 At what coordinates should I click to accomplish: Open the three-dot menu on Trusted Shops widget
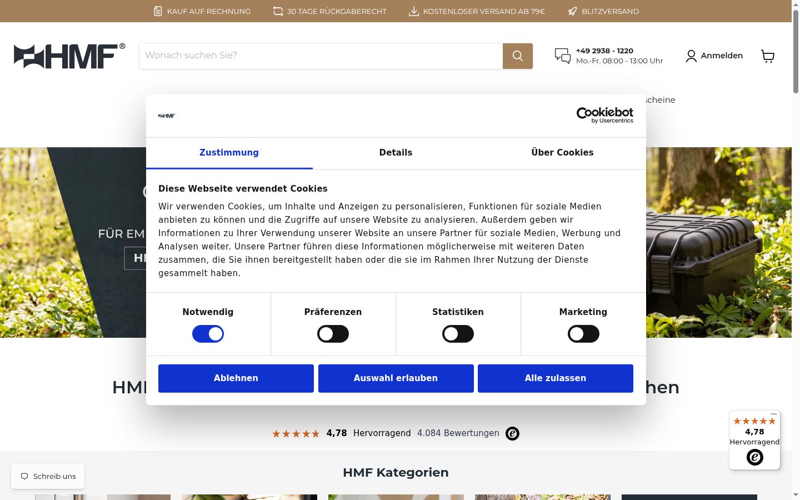click(774, 414)
